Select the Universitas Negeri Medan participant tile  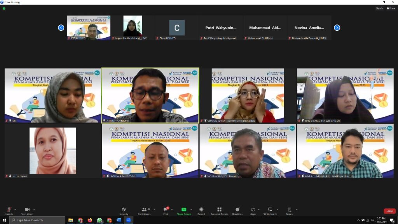pyautogui.click(x=248, y=96)
